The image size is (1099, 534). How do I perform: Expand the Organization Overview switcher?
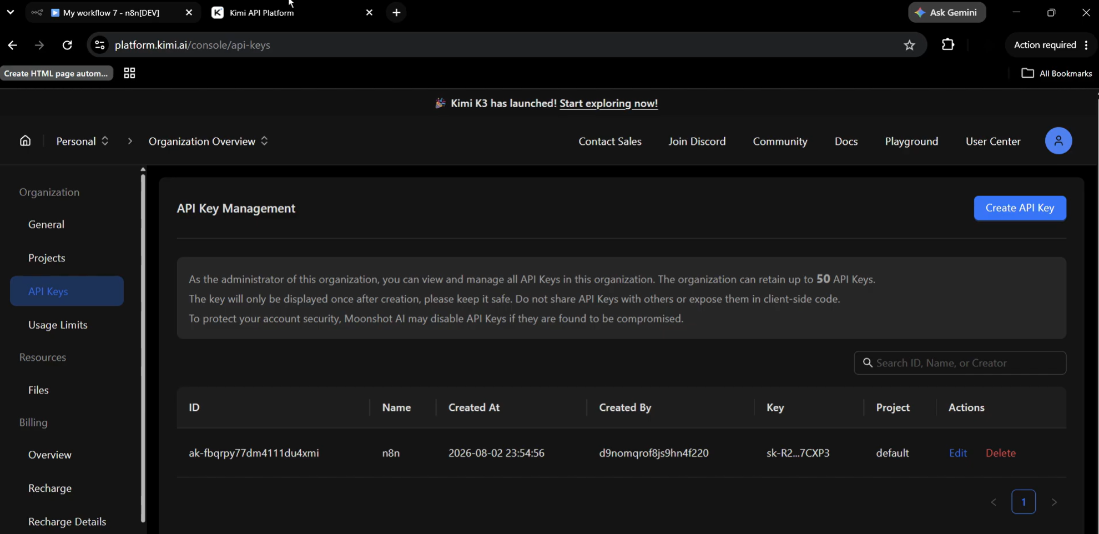point(208,141)
